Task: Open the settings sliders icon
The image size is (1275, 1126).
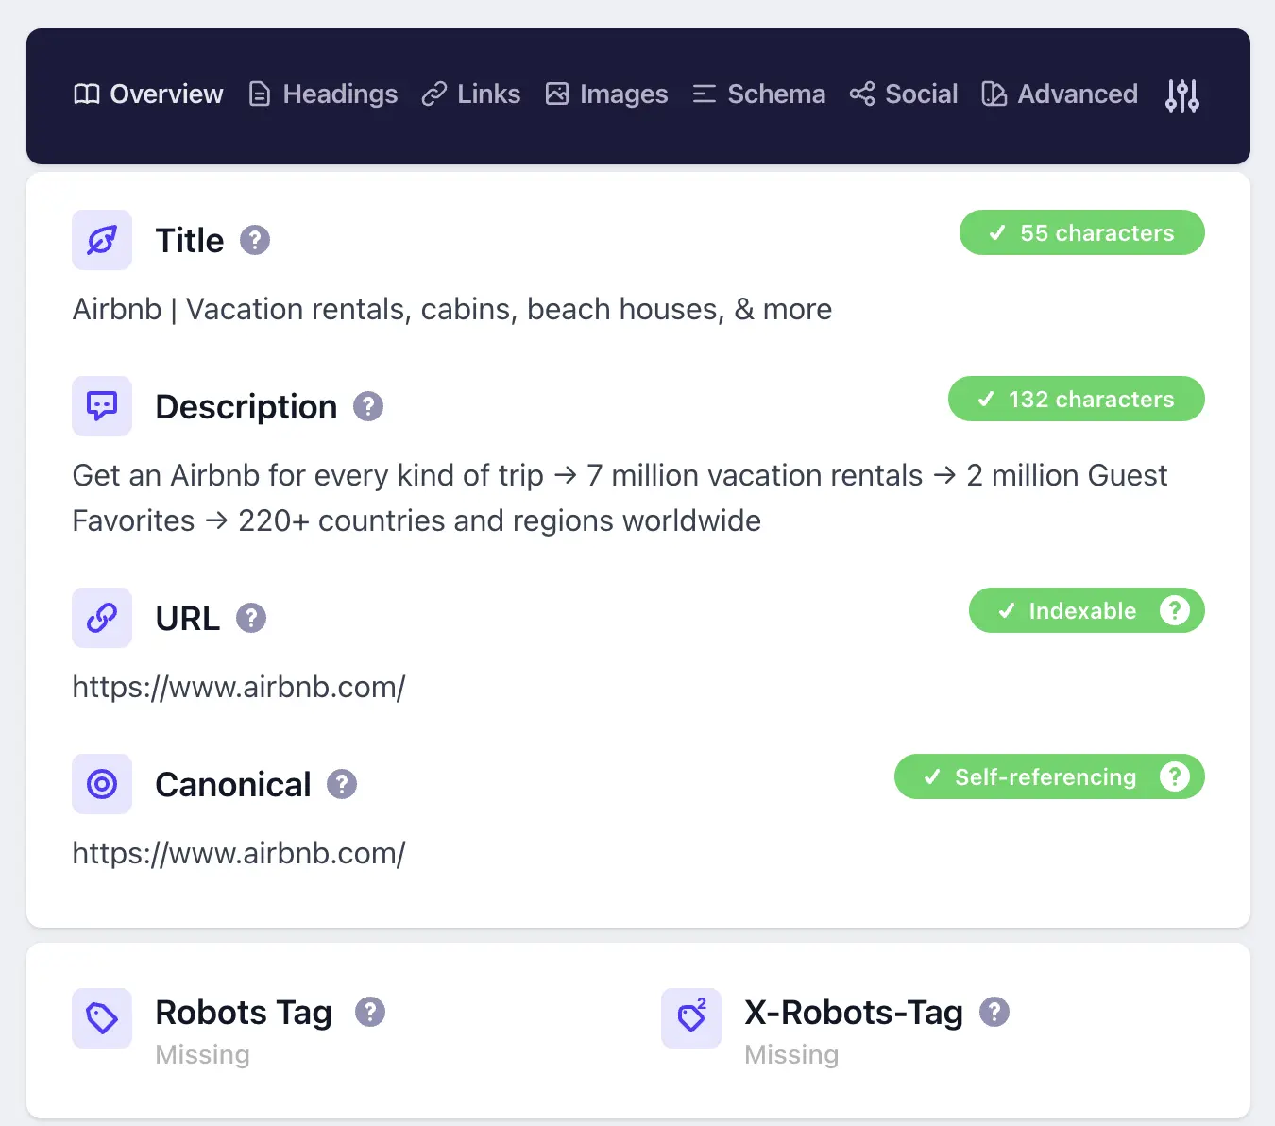Action: 1181,95
